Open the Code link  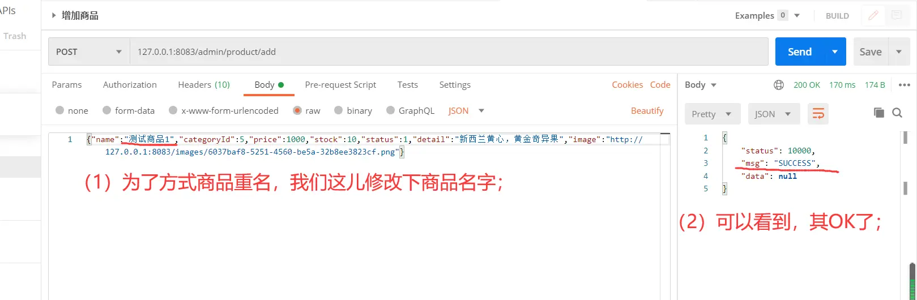coord(660,84)
